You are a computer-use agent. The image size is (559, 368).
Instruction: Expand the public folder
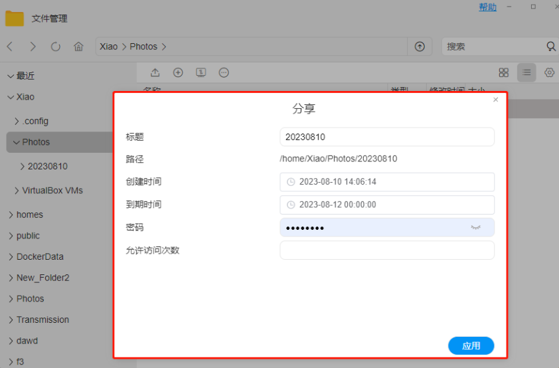(x=11, y=236)
